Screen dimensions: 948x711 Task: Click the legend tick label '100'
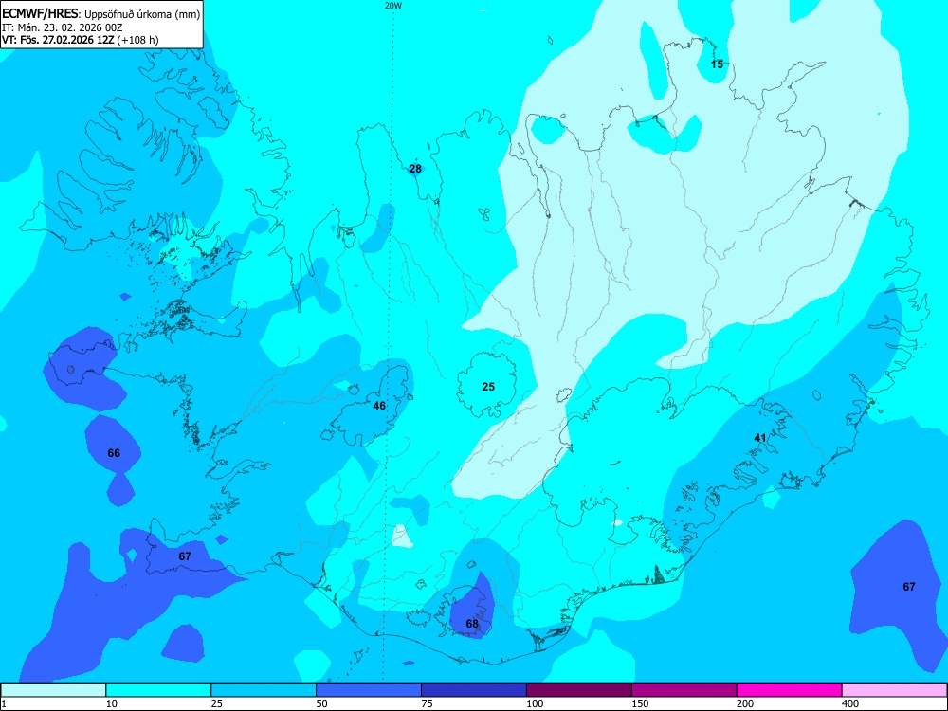click(x=535, y=703)
